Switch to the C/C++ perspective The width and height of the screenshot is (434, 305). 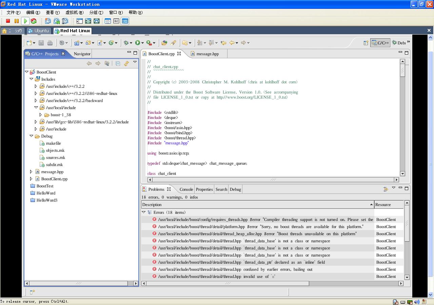(380, 43)
